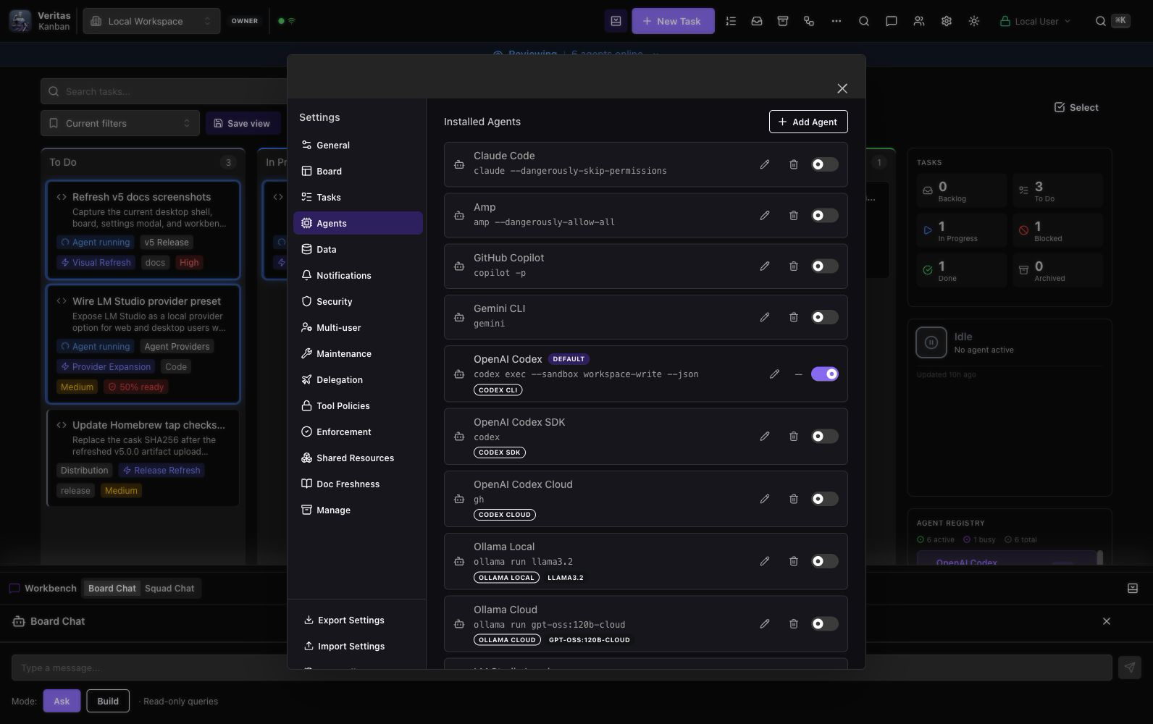
Task: Delete the Ollama Local agent
Action: tap(793, 561)
